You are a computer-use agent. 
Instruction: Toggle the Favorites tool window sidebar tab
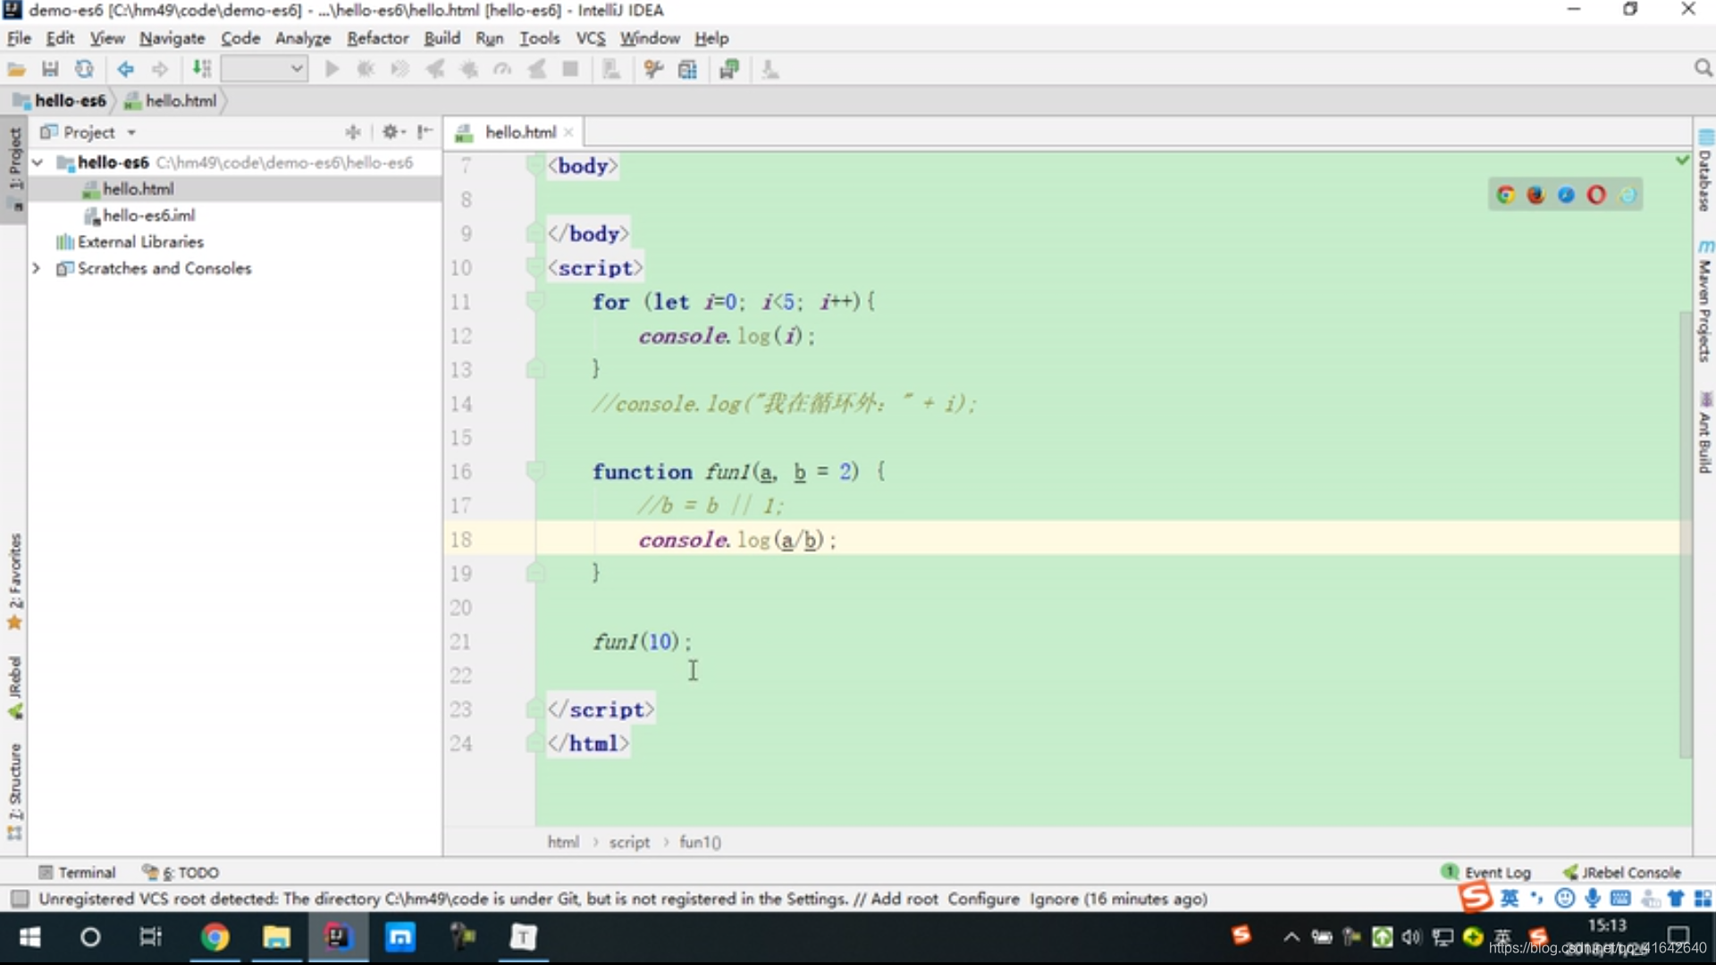point(14,581)
